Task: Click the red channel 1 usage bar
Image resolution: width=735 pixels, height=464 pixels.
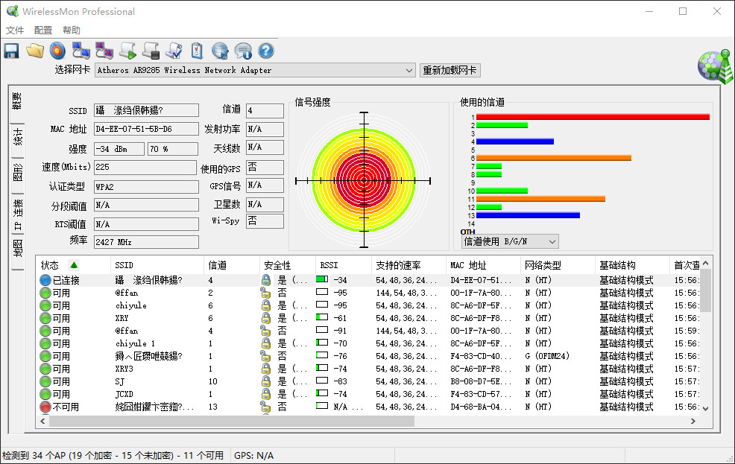Action: (592, 117)
